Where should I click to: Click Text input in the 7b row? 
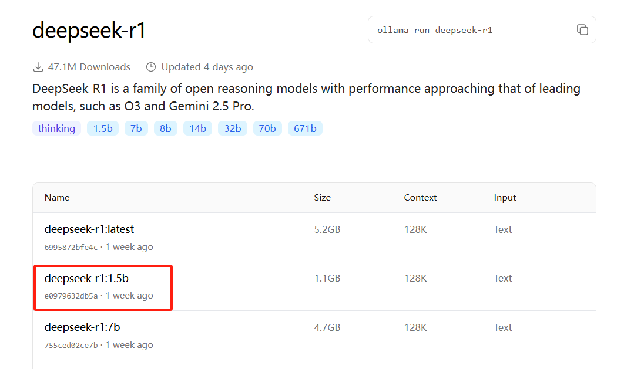coord(502,328)
